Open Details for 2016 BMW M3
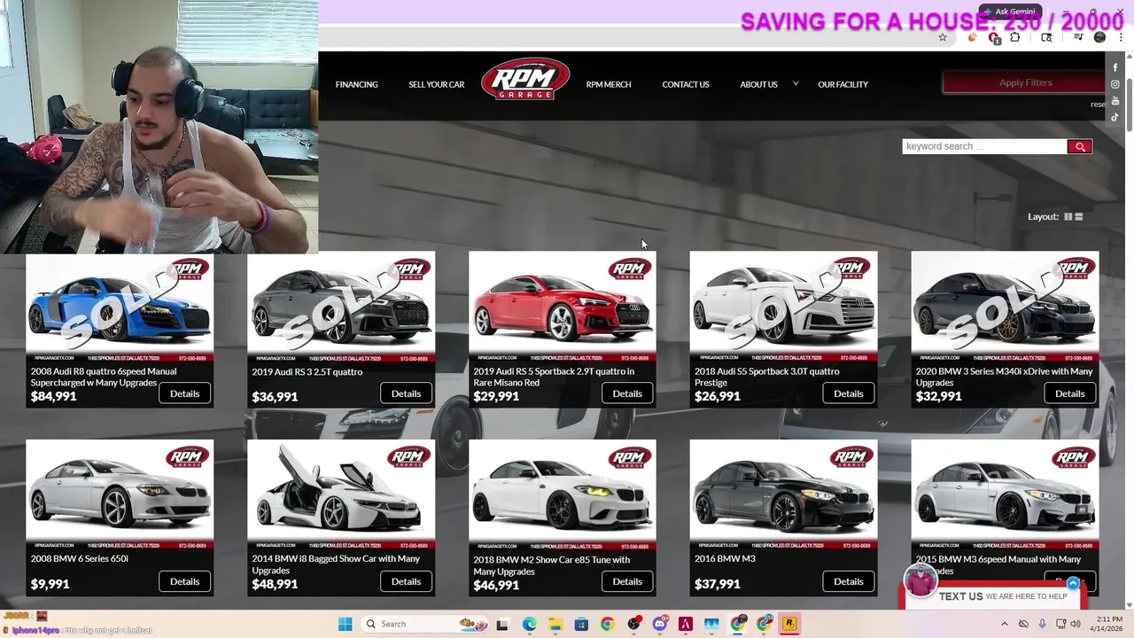This screenshot has width=1134, height=638. [x=848, y=581]
